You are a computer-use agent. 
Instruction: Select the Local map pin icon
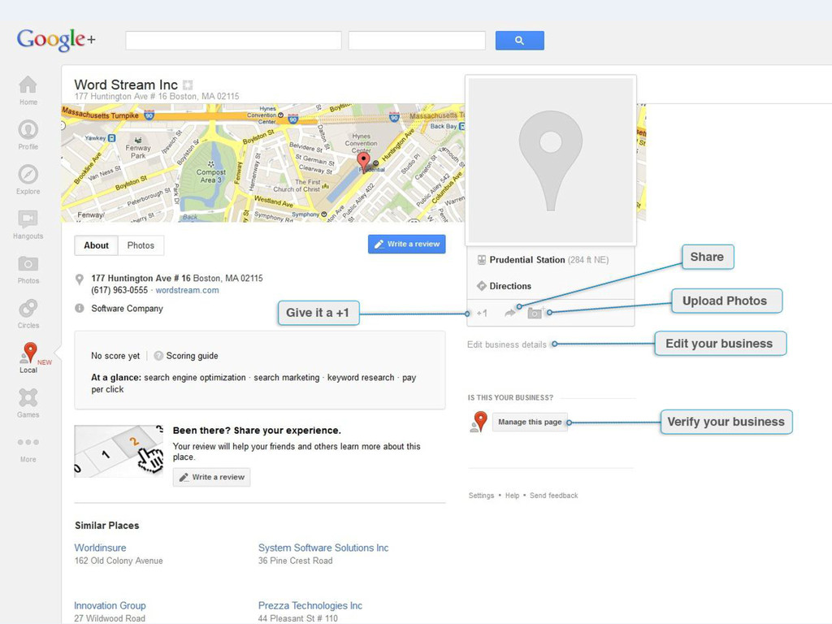point(30,353)
